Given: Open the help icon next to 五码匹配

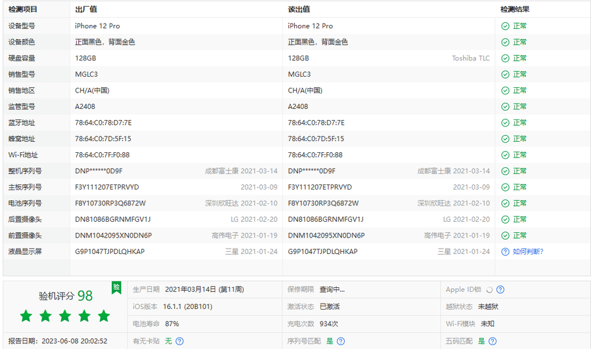Looking at the screenshot, I should (492, 341).
